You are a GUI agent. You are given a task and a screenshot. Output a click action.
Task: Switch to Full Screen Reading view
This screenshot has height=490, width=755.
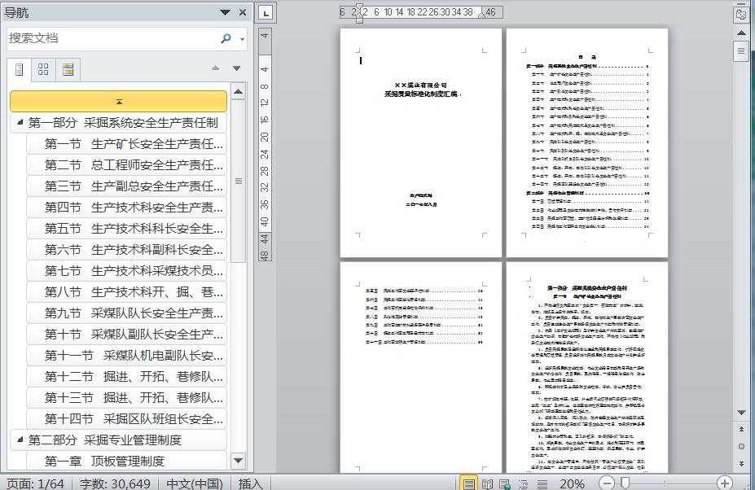point(487,483)
